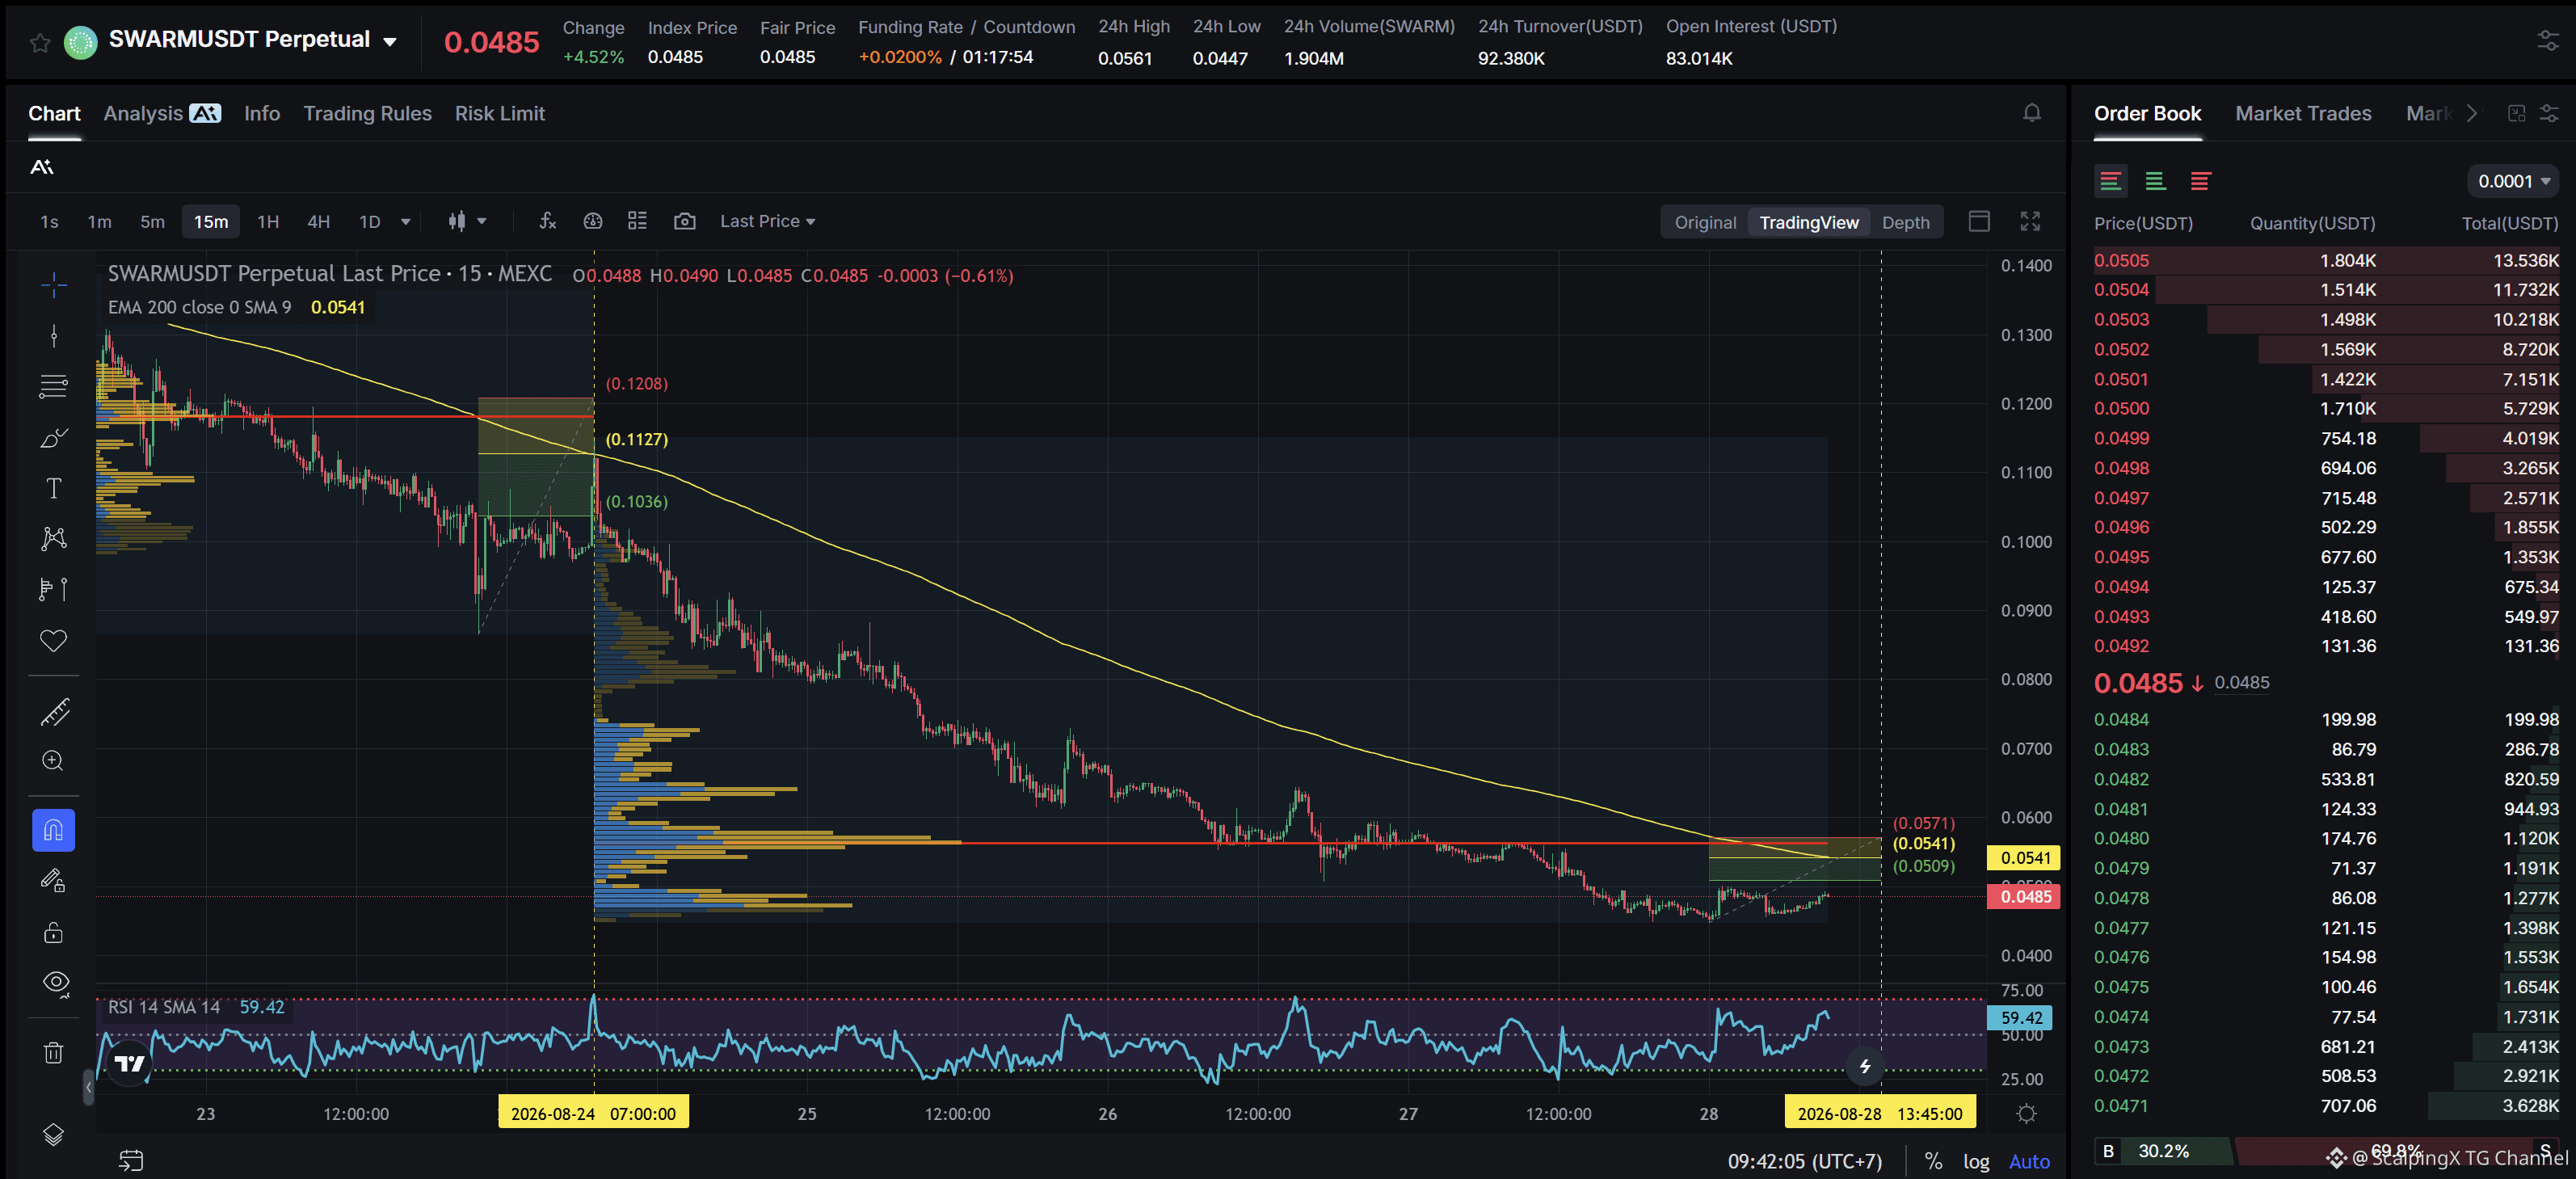
Task: Click the trash remove-drawings icon
Action: [x=54, y=1052]
